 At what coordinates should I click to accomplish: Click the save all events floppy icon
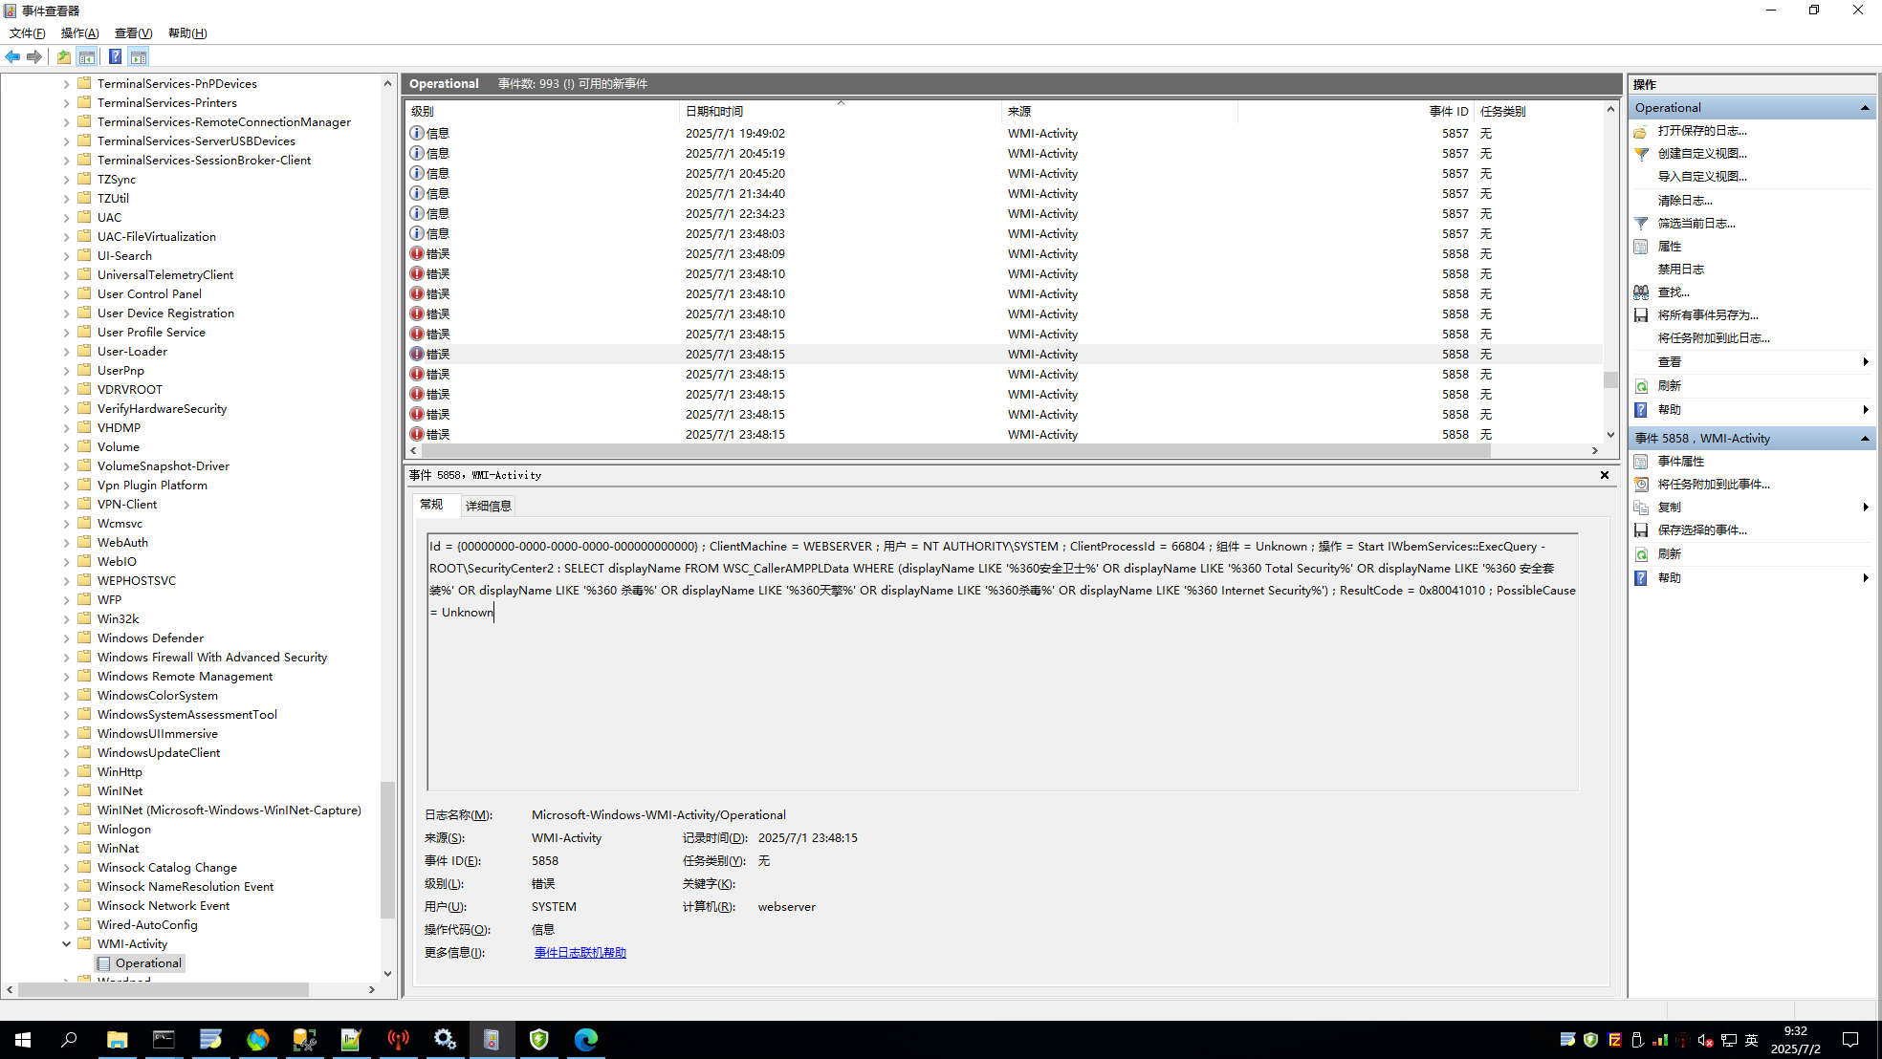pyautogui.click(x=1641, y=315)
